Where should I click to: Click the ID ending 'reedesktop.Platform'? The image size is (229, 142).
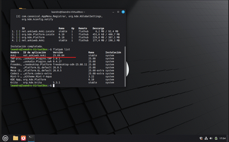click(37, 64)
